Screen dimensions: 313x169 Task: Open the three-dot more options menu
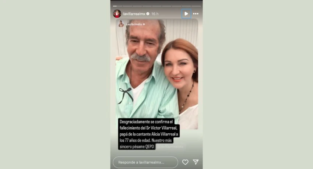(196, 14)
